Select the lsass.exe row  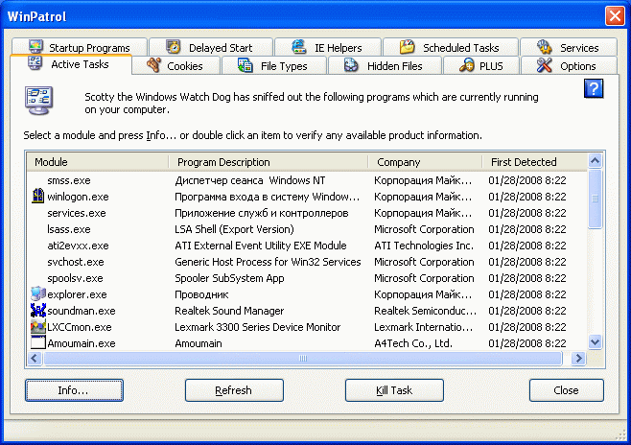(x=307, y=229)
